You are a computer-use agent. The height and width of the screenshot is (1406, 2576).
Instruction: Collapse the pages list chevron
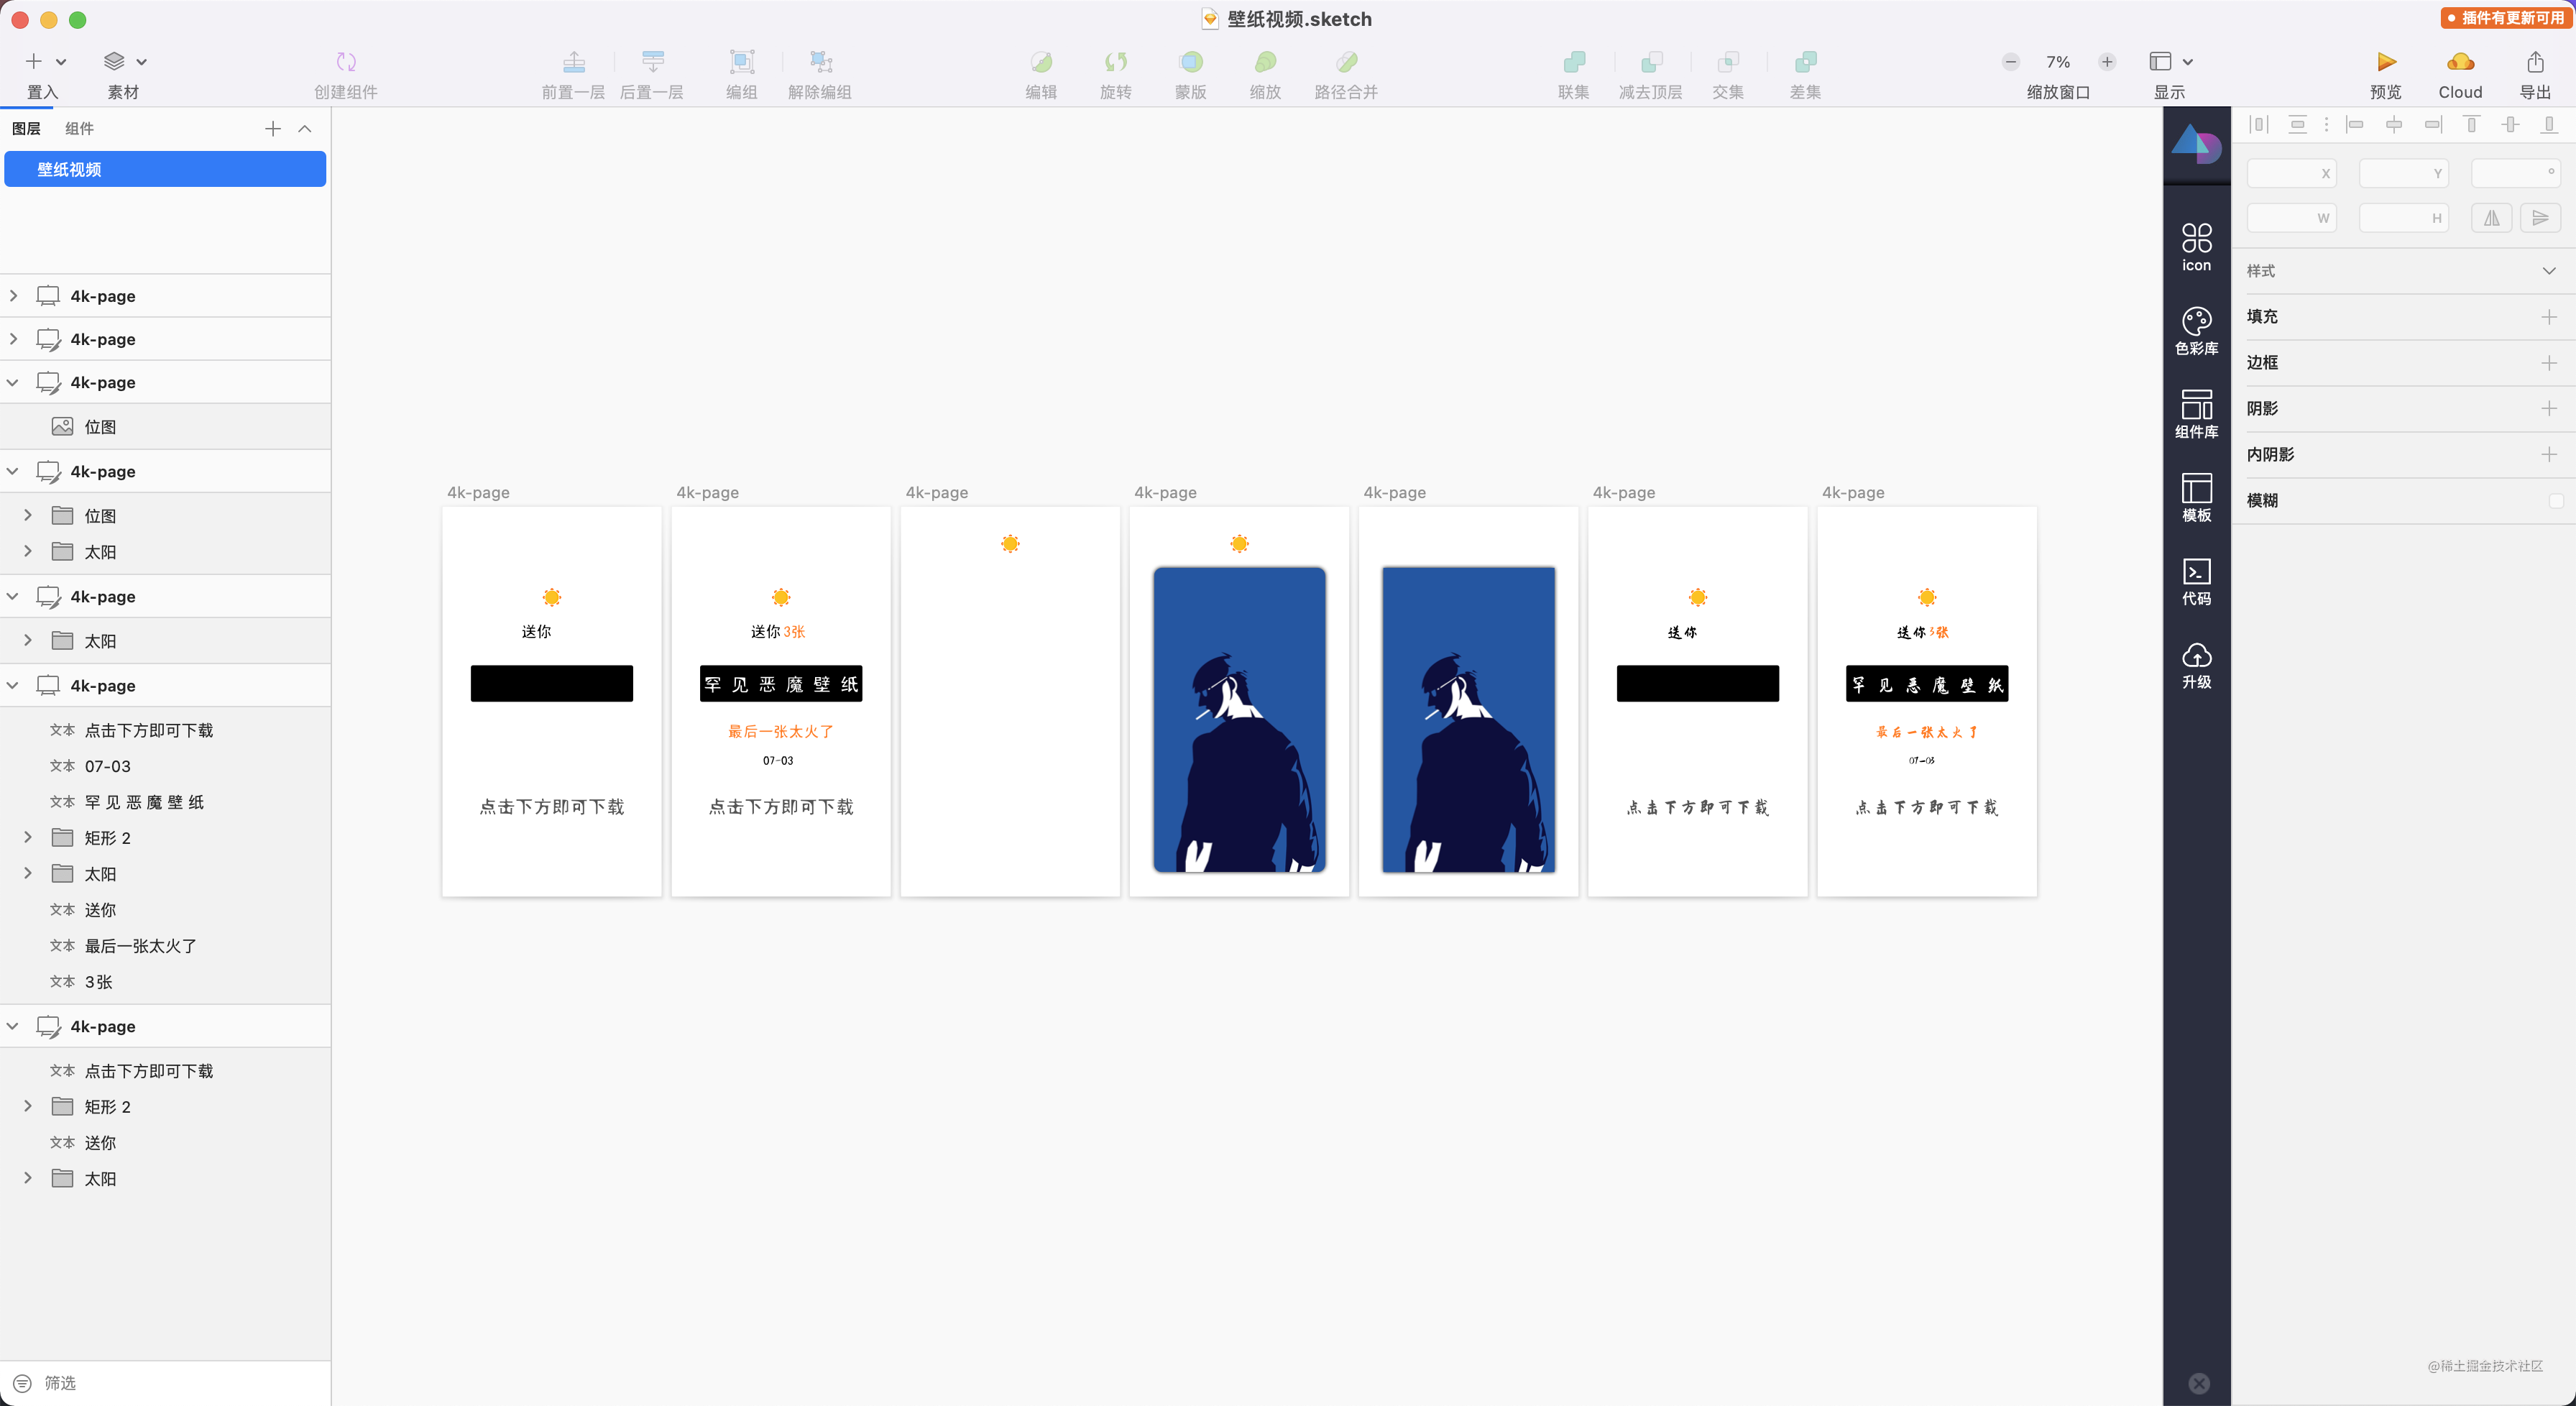[305, 129]
